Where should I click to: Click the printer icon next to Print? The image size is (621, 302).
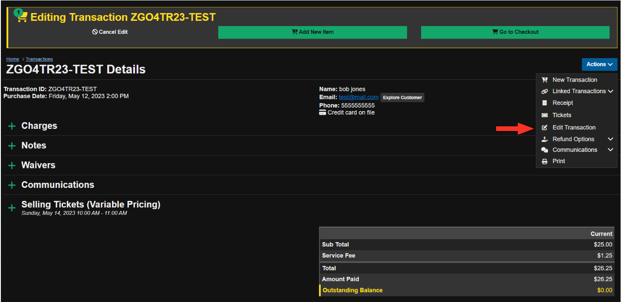(x=545, y=161)
